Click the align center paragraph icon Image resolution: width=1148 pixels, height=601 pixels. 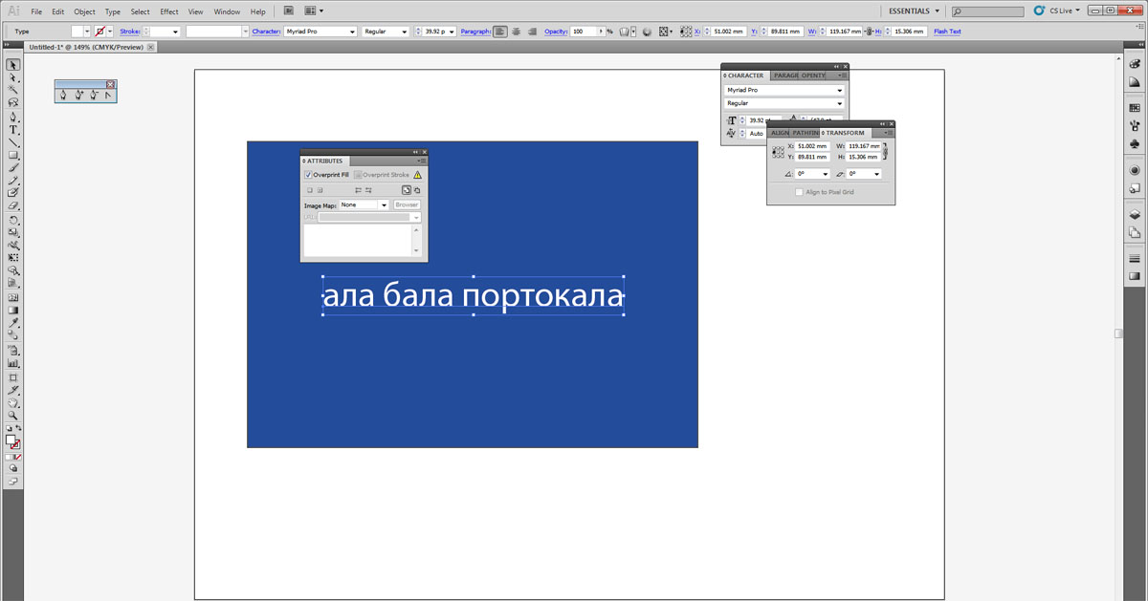click(517, 32)
